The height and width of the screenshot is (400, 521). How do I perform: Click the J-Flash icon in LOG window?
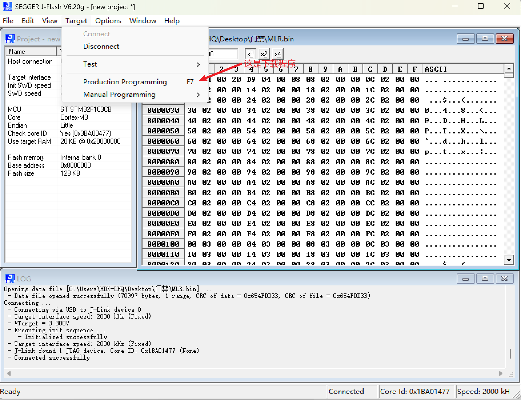click(10, 279)
